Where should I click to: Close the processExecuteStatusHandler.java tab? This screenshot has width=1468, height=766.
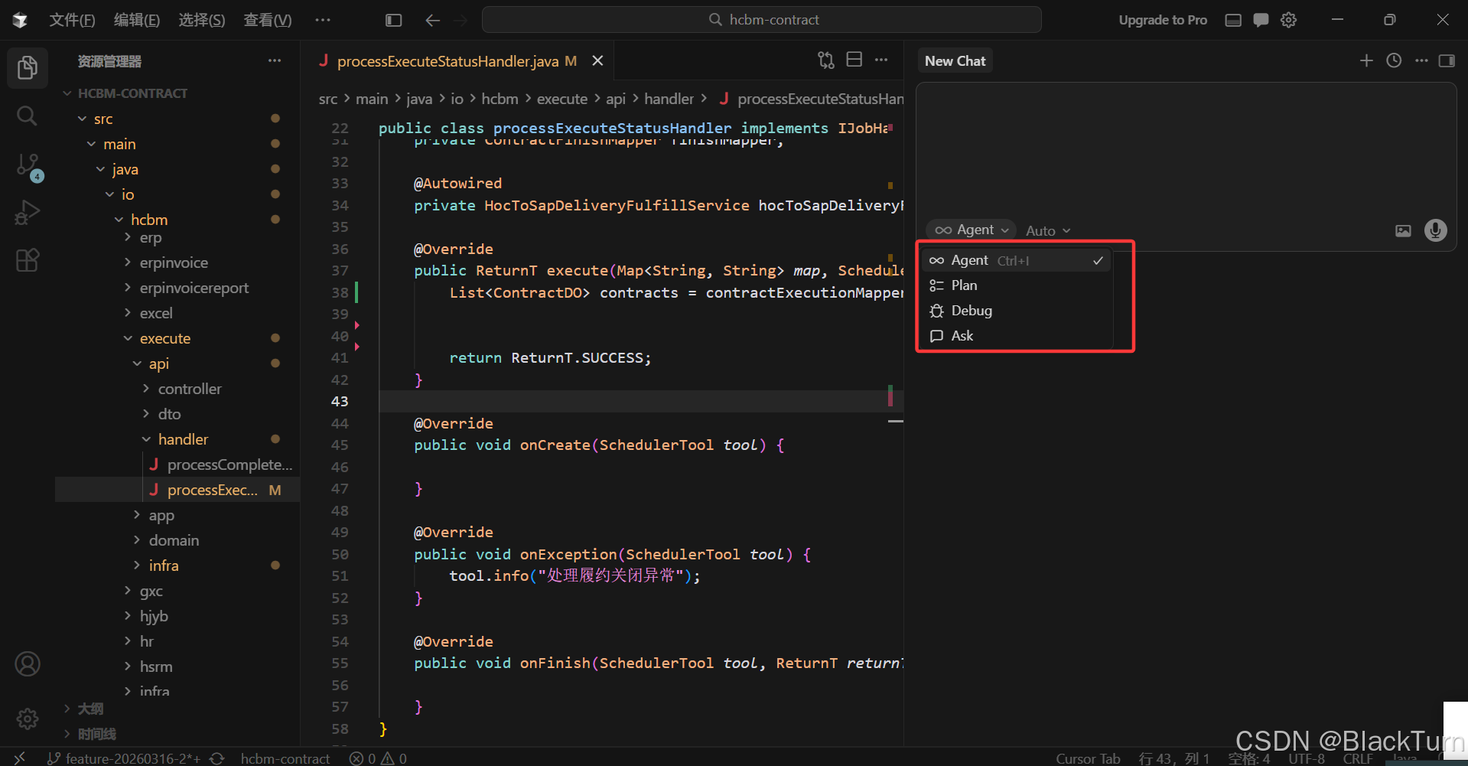(598, 60)
